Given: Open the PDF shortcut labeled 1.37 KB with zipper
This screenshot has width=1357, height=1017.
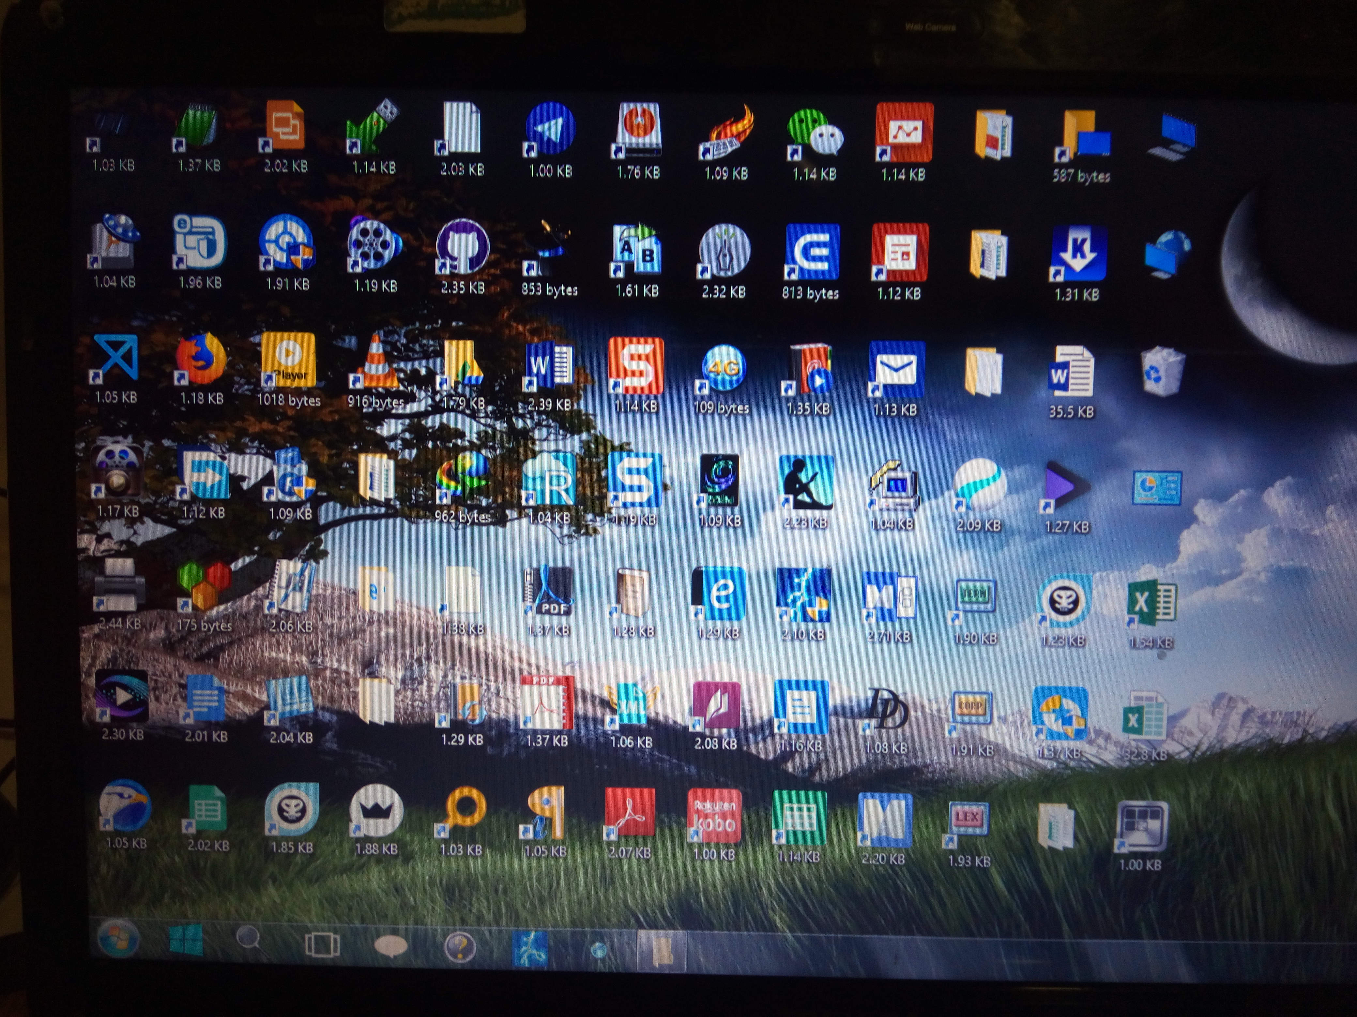Looking at the screenshot, I should point(548,592).
